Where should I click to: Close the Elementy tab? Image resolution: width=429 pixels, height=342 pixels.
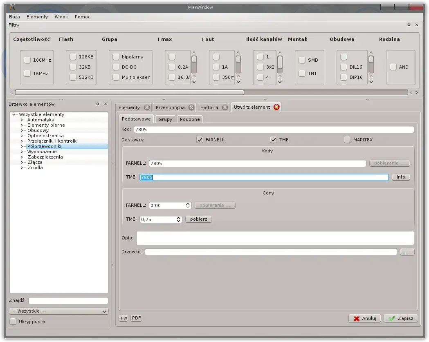[147, 107]
